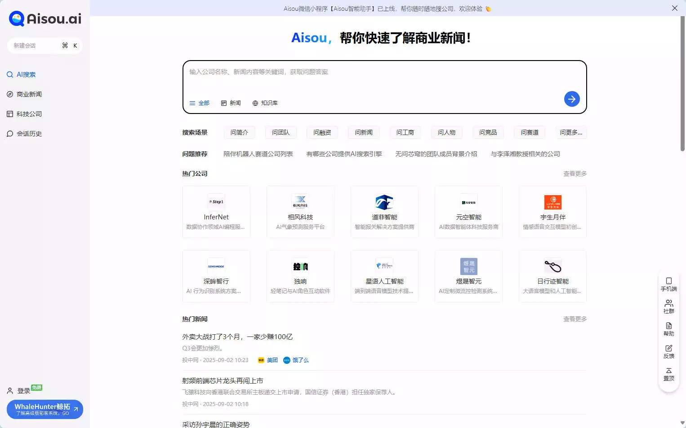
Task: Enable the 新闻 search scope filter
Action: [x=231, y=103]
